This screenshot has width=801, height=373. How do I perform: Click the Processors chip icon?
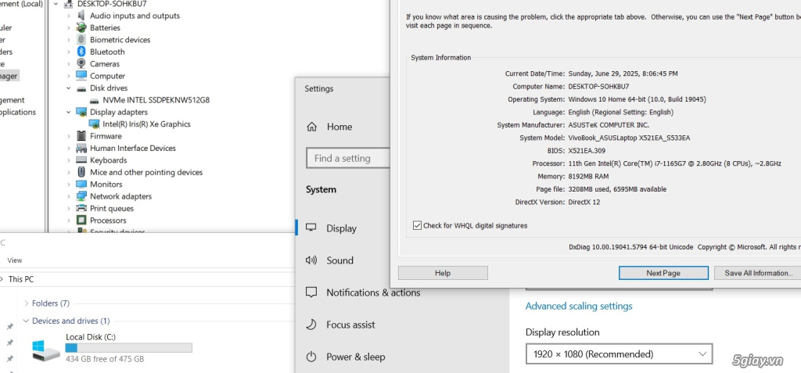click(x=81, y=221)
